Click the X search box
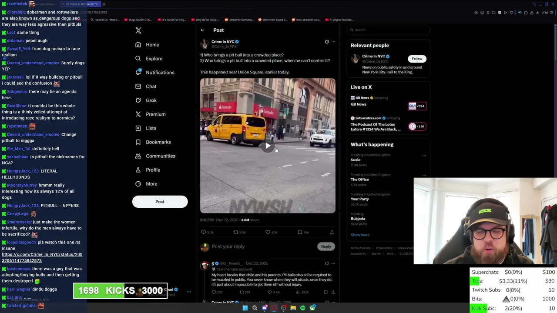557x313 pixels. pos(389,30)
